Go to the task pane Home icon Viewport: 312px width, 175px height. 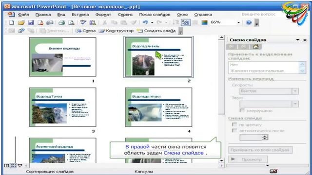(255, 47)
